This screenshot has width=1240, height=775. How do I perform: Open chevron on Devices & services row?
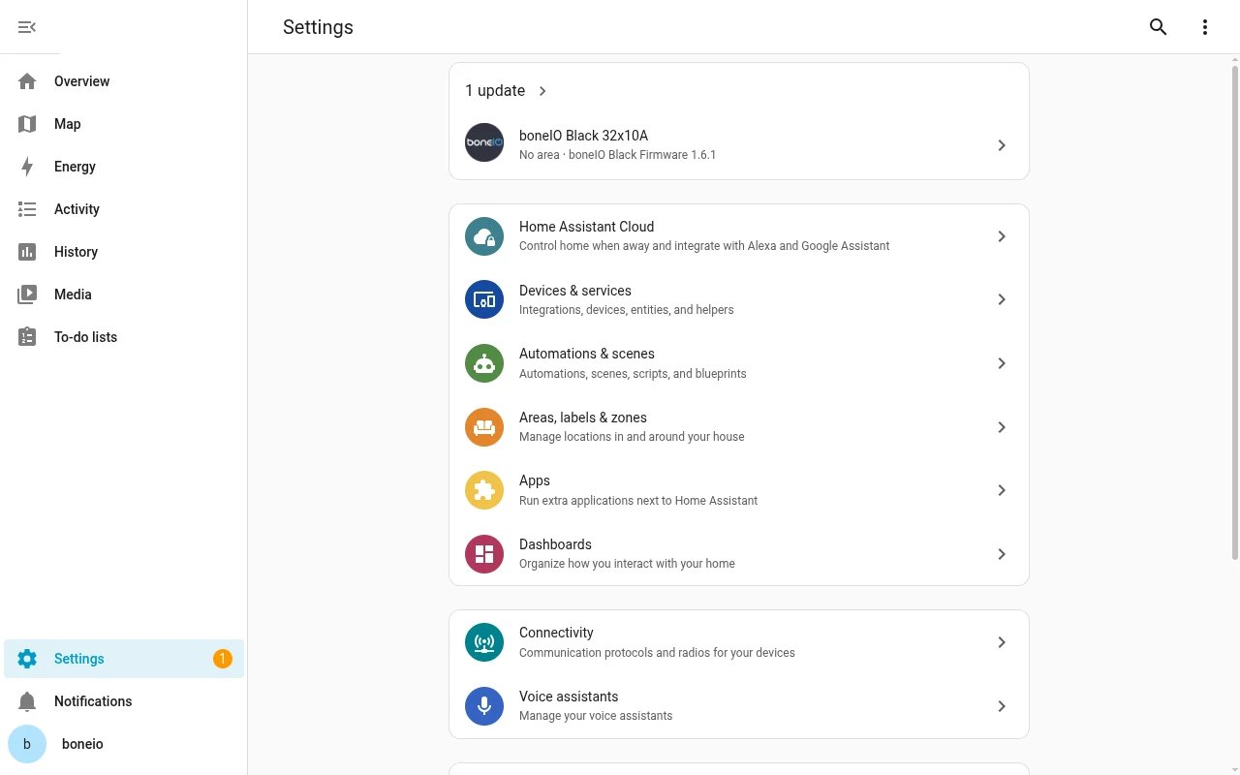point(1002,299)
